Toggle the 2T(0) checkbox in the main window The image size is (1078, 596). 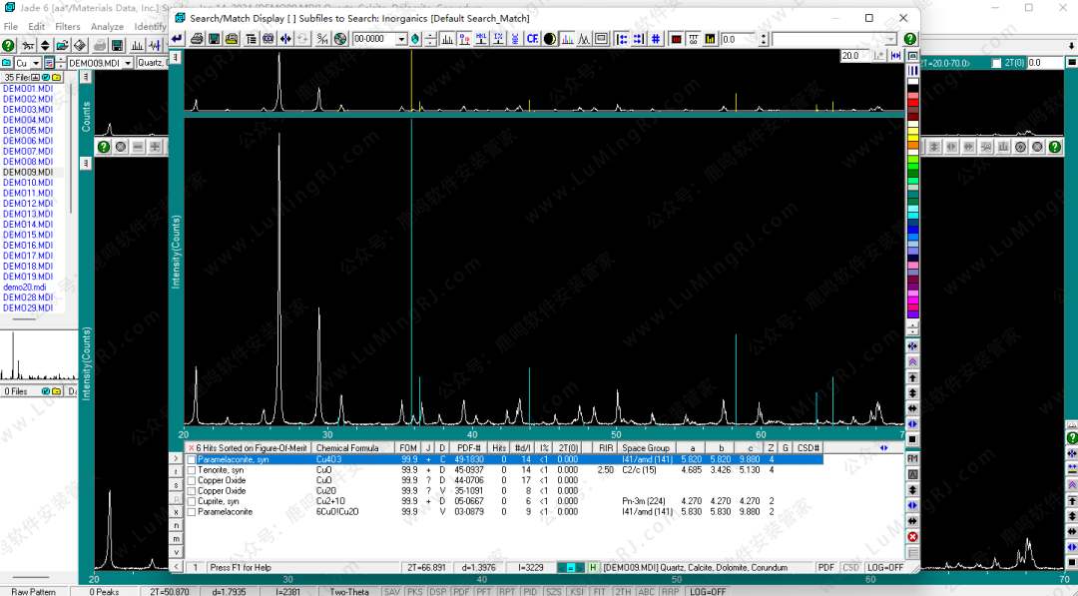tap(996, 63)
